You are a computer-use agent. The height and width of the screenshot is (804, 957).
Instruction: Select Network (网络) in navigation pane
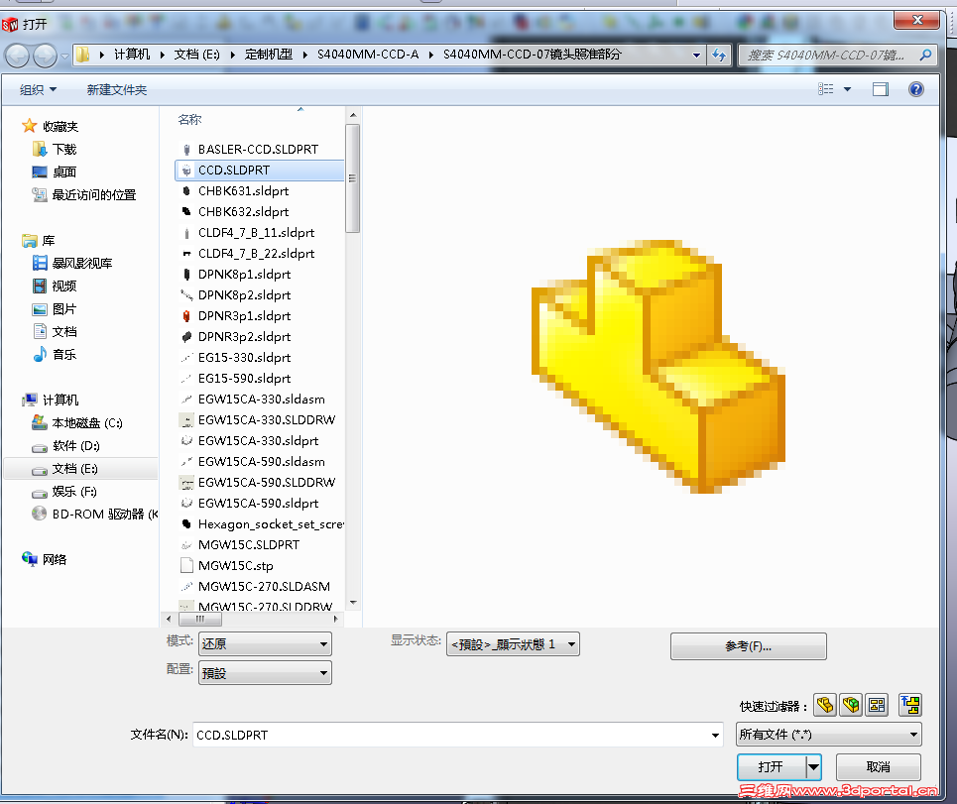coord(44,559)
